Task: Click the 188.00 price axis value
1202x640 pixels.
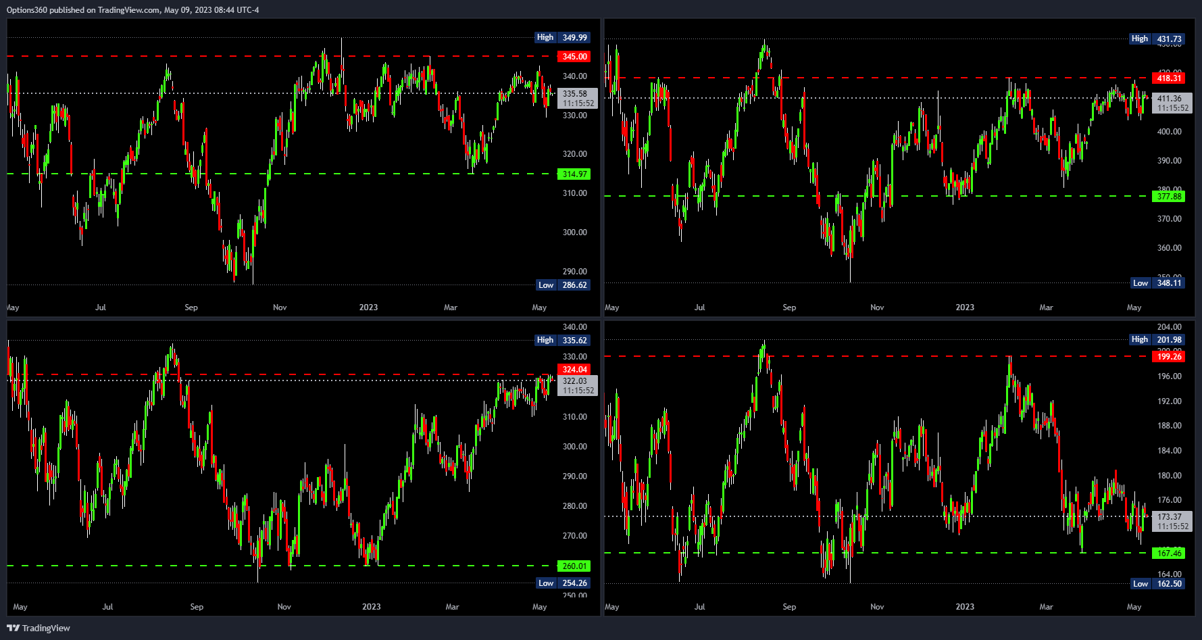Action: pyautogui.click(x=1169, y=426)
